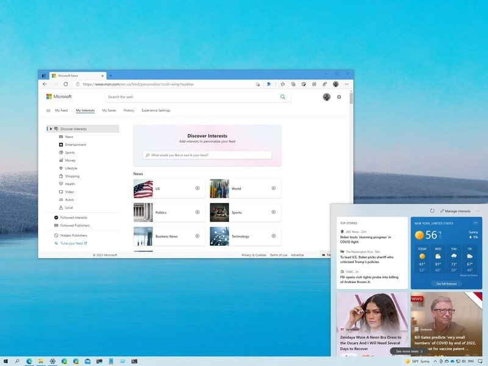Click Manage interests in the widget
This screenshot has width=488, height=366.
455,211
